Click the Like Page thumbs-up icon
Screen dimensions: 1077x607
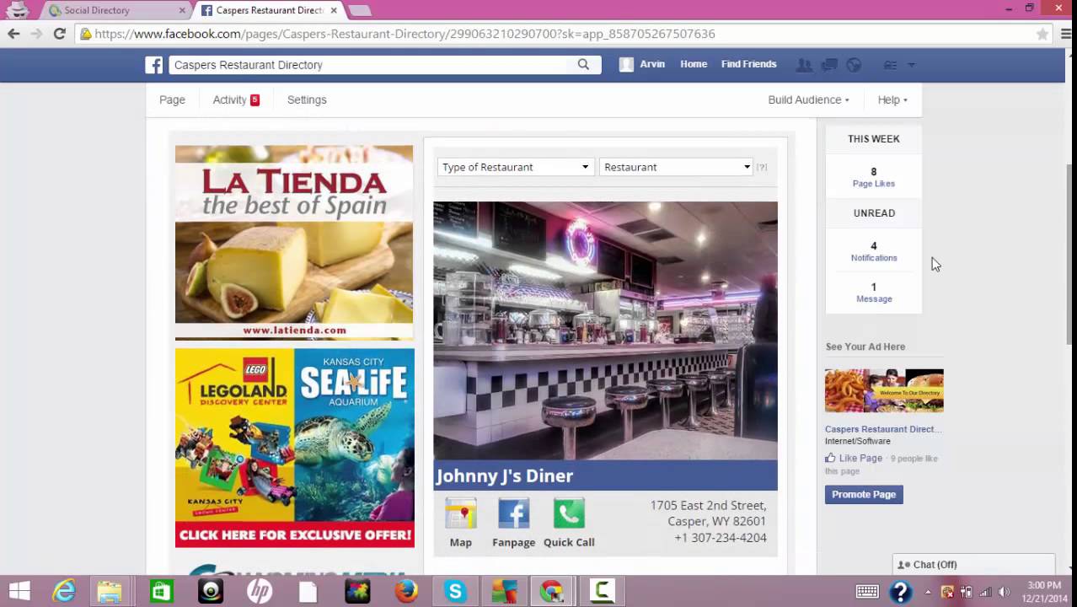coord(830,458)
